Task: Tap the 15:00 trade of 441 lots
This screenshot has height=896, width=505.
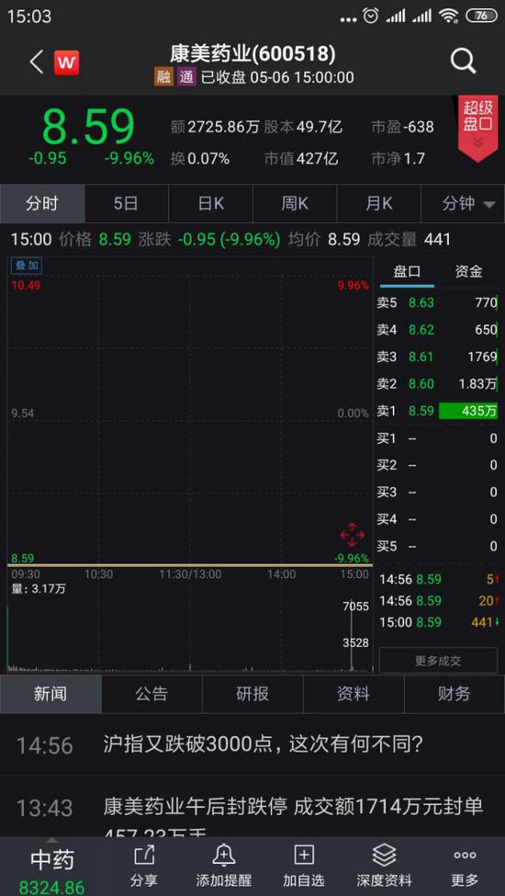Action: [438, 622]
